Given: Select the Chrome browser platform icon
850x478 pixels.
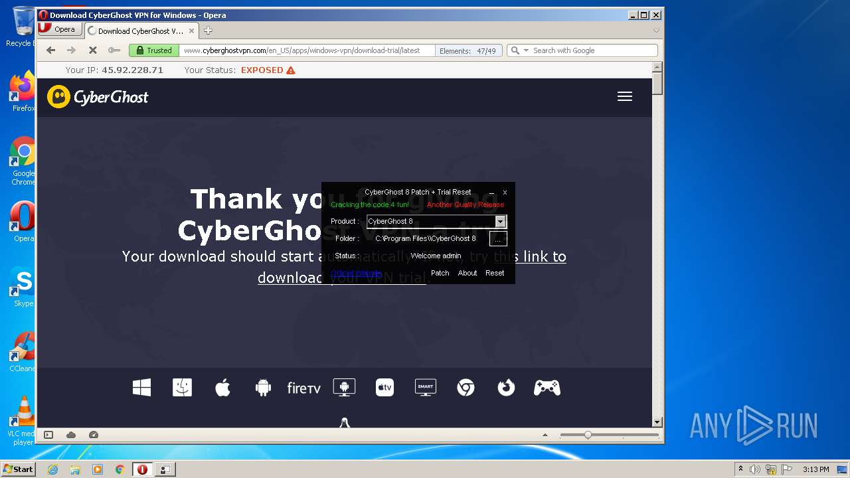Looking at the screenshot, I should (x=466, y=388).
